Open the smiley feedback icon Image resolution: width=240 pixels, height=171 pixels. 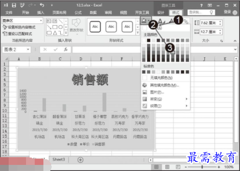pyautogui.click(x=235, y=13)
